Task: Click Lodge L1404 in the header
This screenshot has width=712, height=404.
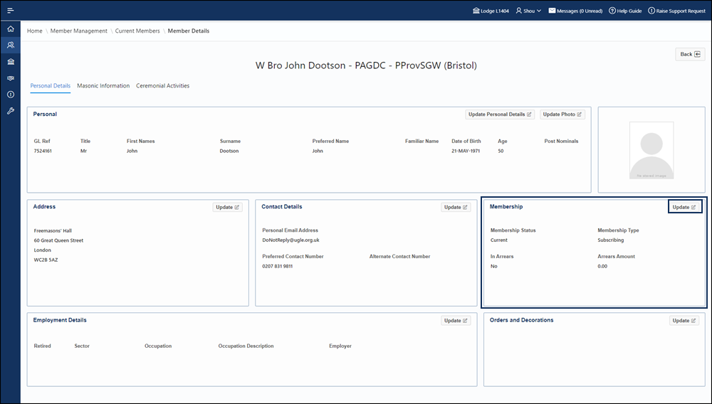Action: 492,11
